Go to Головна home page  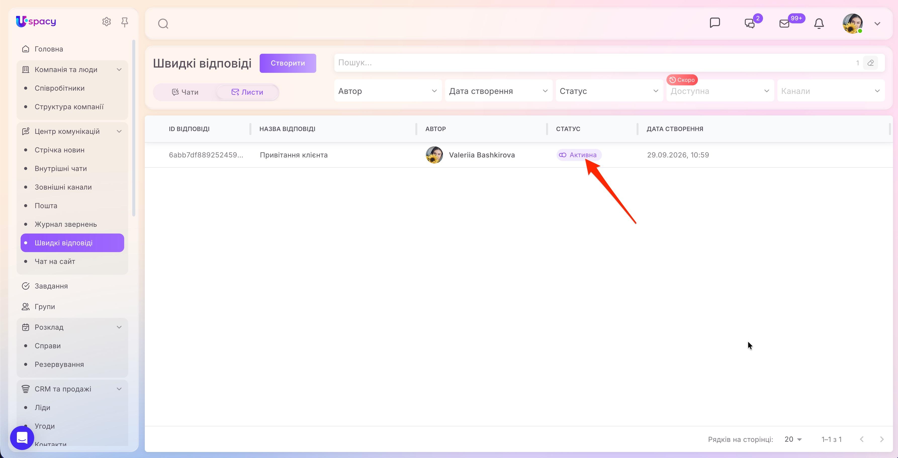click(49, 49)
